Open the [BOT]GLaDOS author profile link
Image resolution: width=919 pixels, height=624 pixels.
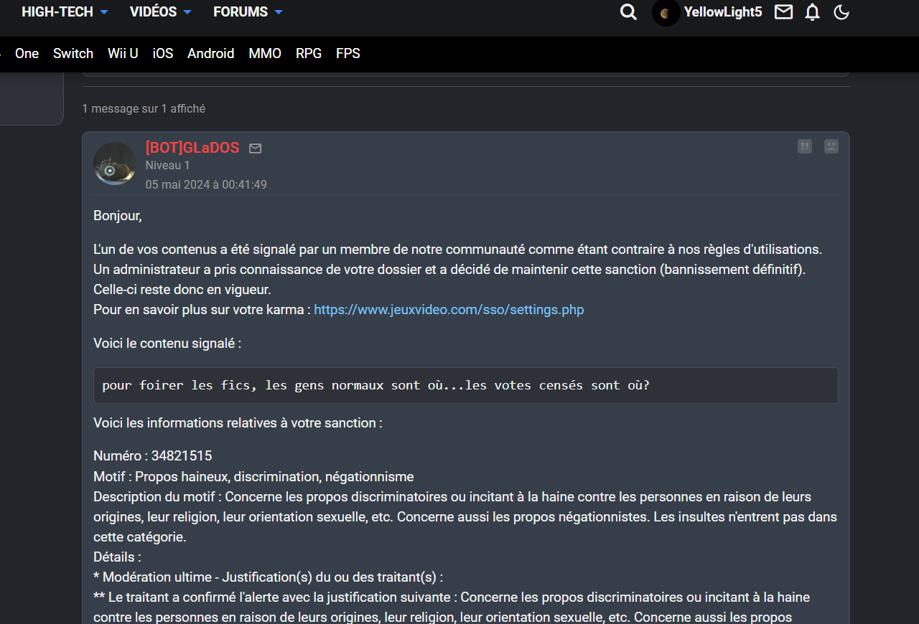tap(192, 148)
